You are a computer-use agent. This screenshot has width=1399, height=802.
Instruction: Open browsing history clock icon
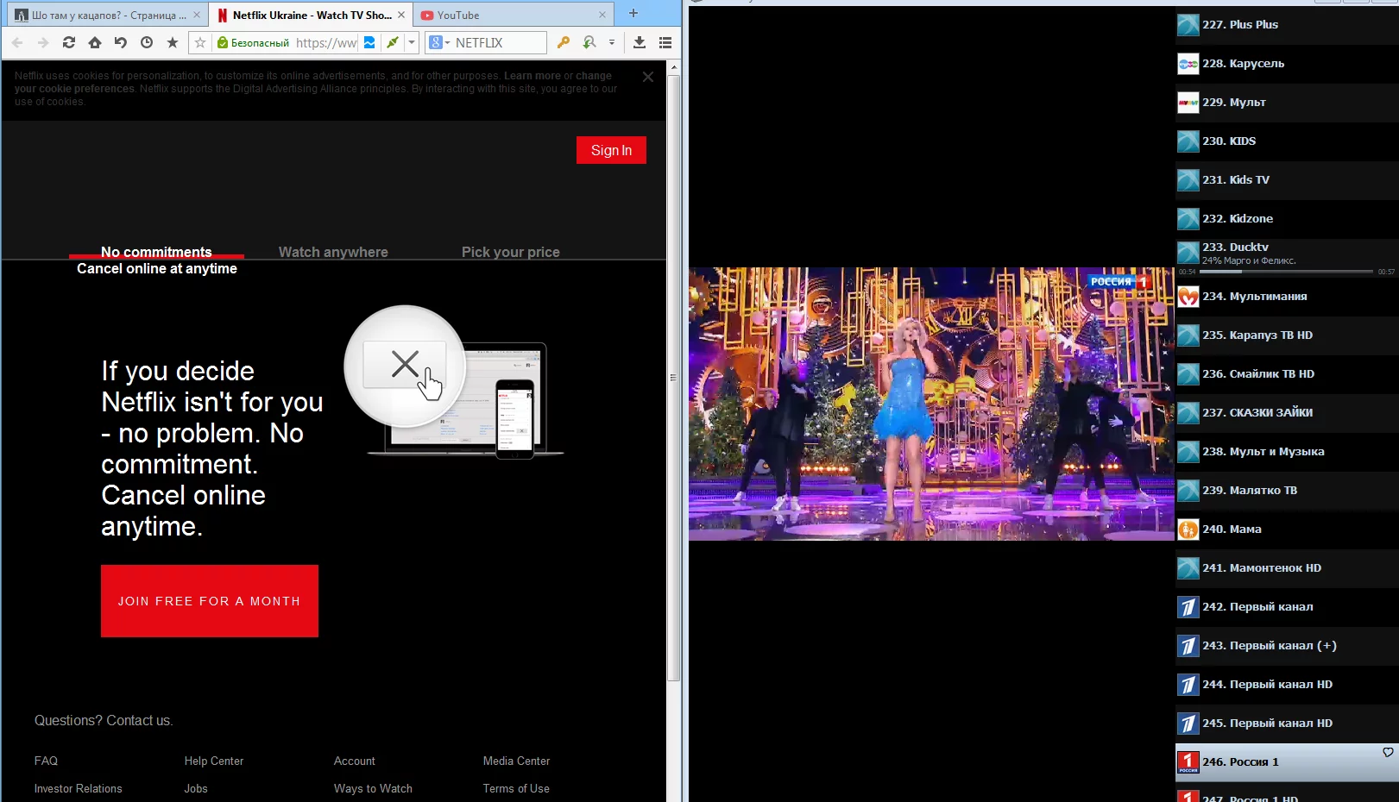point(147,42)
